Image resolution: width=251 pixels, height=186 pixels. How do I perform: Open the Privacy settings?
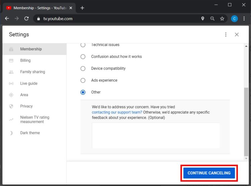click(x=34, y=106)
